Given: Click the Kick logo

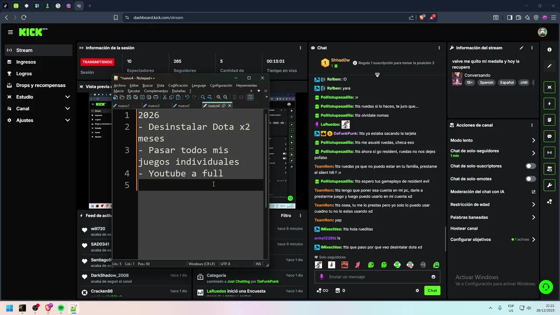Looking at the screenshot, I should point(33,32).
